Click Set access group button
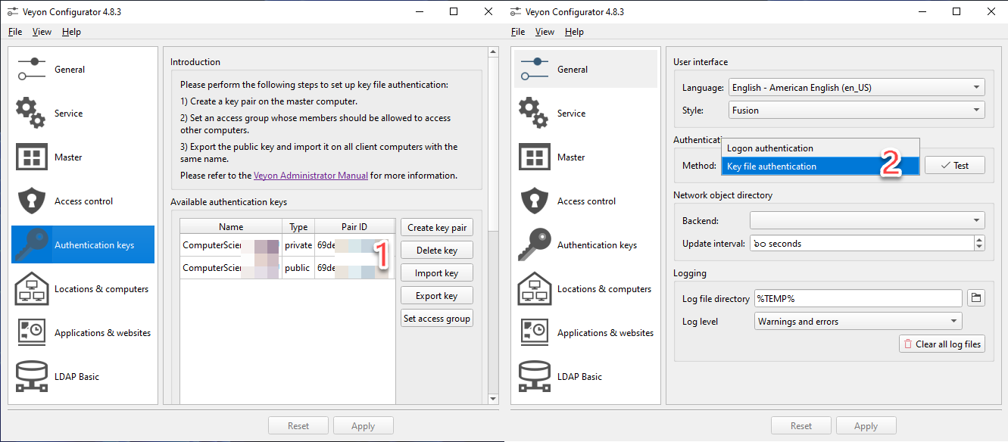Image resolution: width=1008 pixels, height=442 pixels. pos(437,319)
